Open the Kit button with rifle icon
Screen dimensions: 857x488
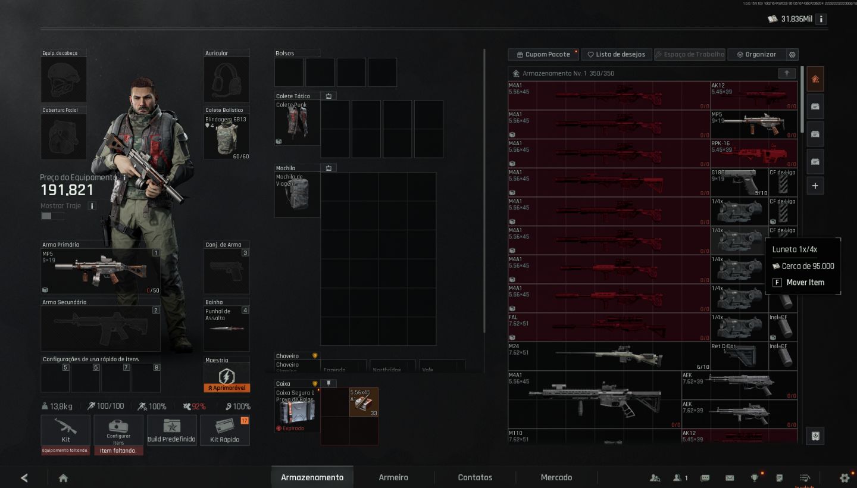[x=65, y=430]
